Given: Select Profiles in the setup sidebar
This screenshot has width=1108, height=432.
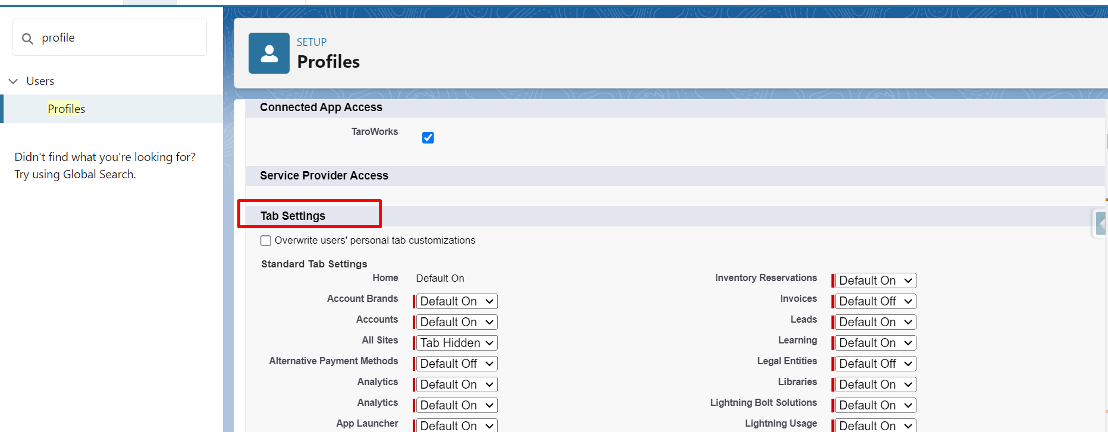Looking at the screenshot, I should pyautogui.click(x=67, y=109).
